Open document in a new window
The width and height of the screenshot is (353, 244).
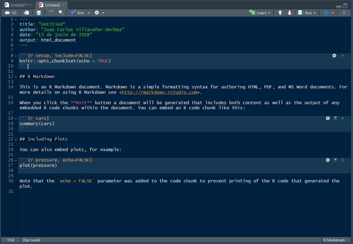pyautogui.click(x=26, y=12)
